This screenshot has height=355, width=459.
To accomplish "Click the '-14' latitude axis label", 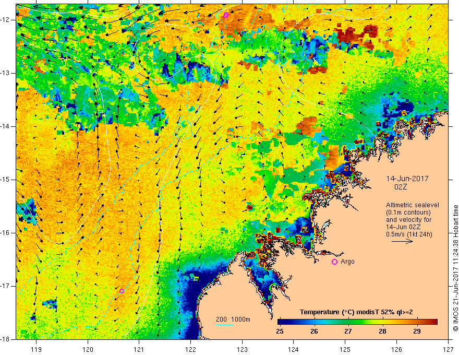I will click(6, 126).
